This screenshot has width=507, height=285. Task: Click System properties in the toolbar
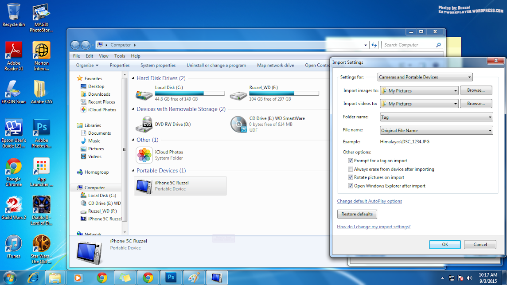(x=158, y=65)
